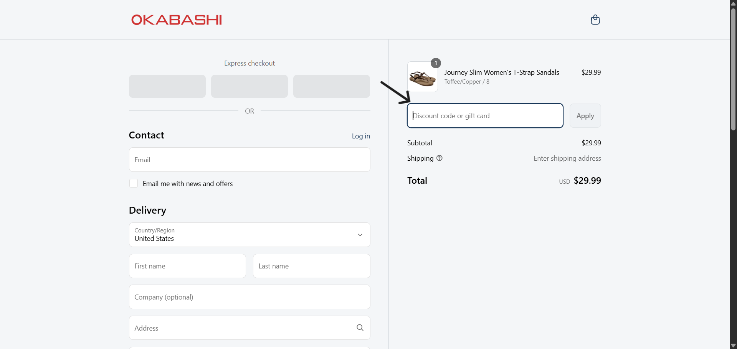This screenshot has width=737, height=349.
Task: Click the sandals product thumbnail
Action: point(422,77)
